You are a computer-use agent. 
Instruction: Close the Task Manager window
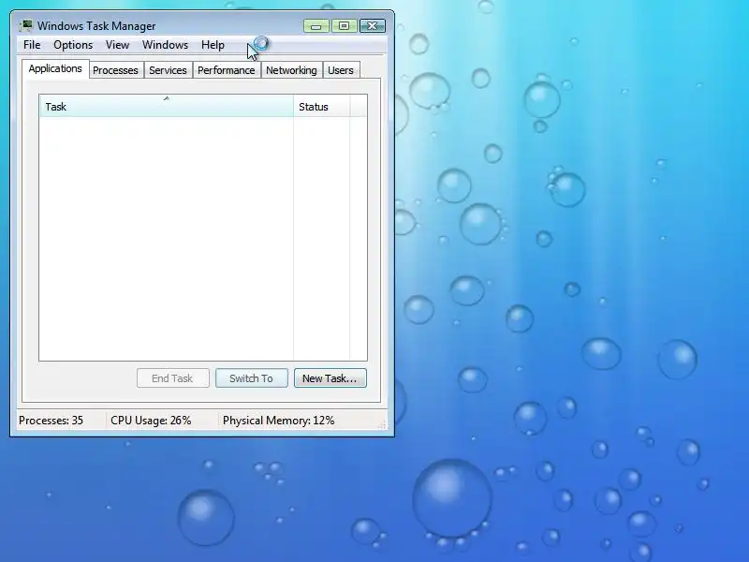pyautogui.click(x=373, y=26)
